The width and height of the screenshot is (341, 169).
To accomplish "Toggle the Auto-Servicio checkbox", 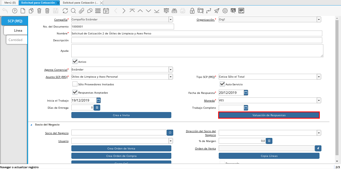I will (222, 84).
